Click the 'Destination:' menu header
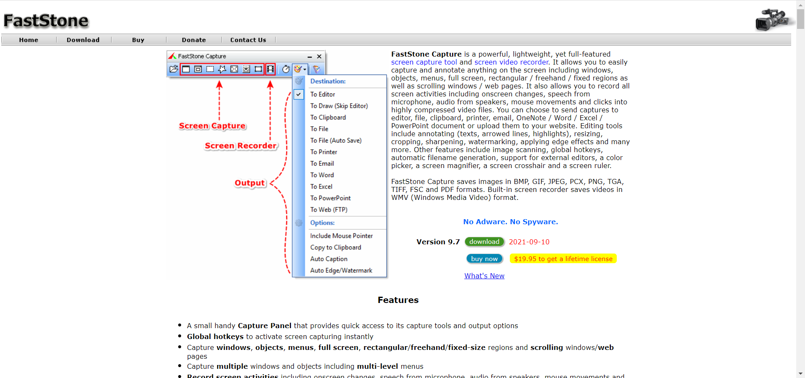805x378 pixels. click(328, 81)
